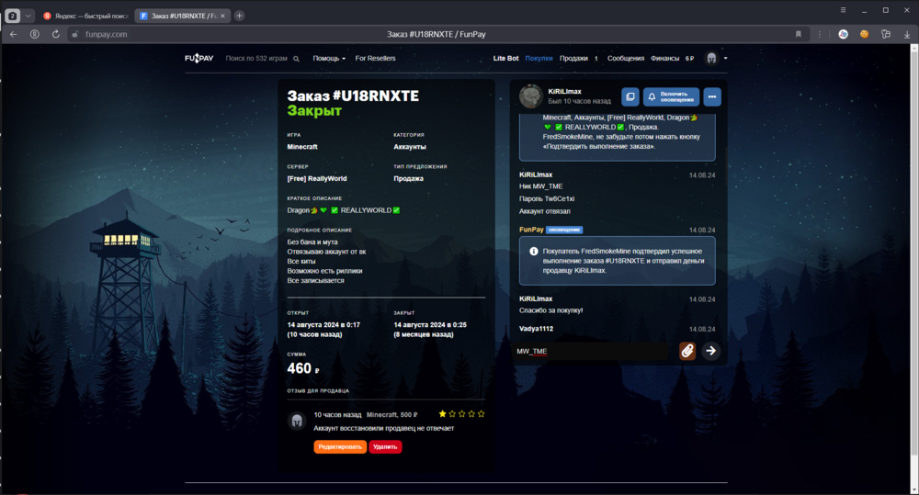Click Lite Bot in the header
The height and width of the screenshot is (495, 919).
coord(505,59)
